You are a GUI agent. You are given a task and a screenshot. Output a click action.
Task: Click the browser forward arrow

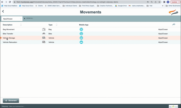6,2
